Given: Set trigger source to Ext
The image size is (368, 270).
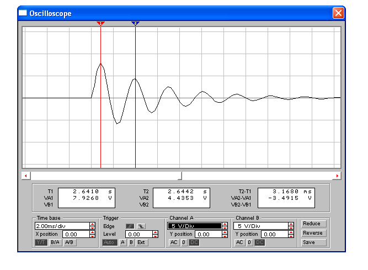Looking at the screenshot, I should point(142,242).
